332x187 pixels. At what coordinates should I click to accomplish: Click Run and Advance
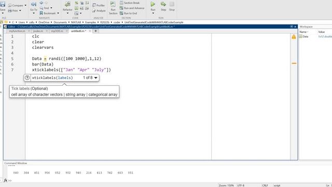pyautogui.click(x=132, y=8)
